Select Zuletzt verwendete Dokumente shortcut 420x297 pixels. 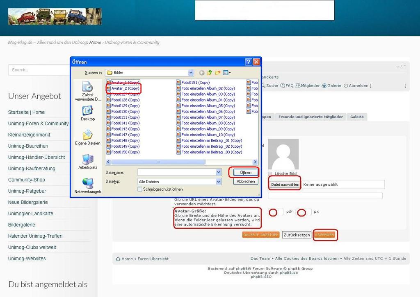88,91
